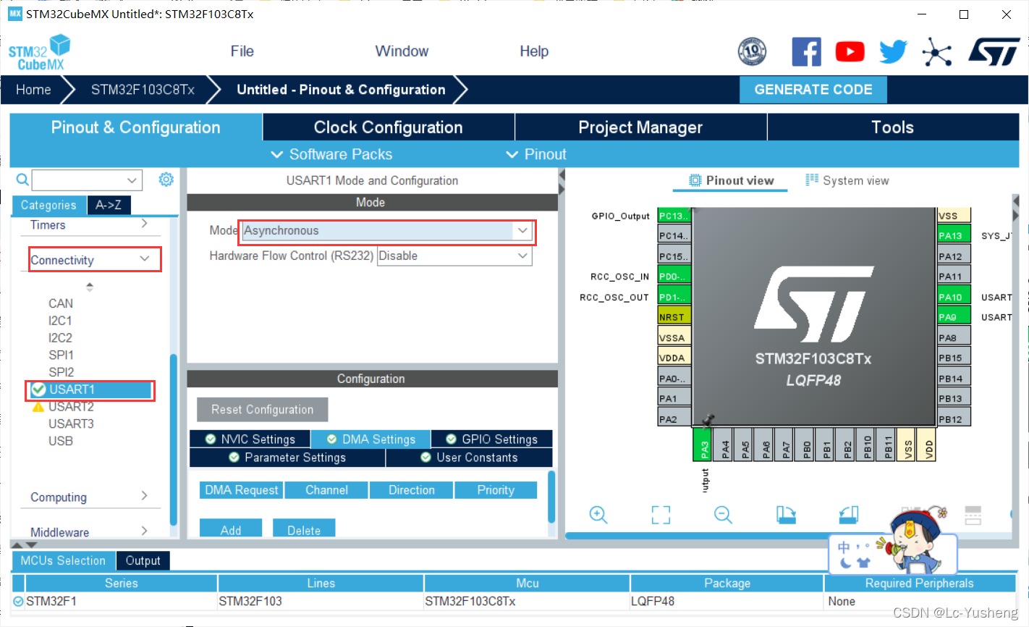
Task: Click the best fit icon below the chip diagram
Action: (660, 515)
